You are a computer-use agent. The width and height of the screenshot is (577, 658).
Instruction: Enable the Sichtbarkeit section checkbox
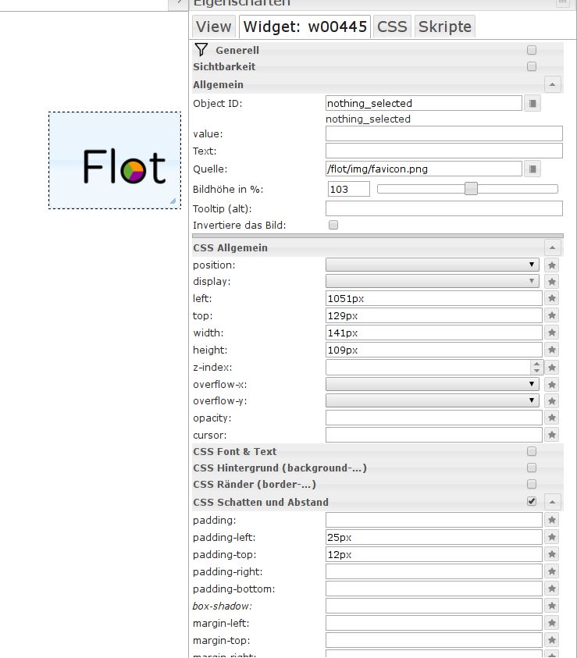pos(532,67)
